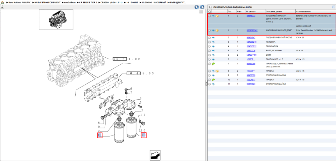Click the blue arrow icon for part 16993711
The width and height of the screenshot is (336, 161).
213,59
